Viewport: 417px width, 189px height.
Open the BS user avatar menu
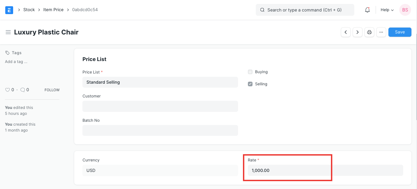pos(405,10)
